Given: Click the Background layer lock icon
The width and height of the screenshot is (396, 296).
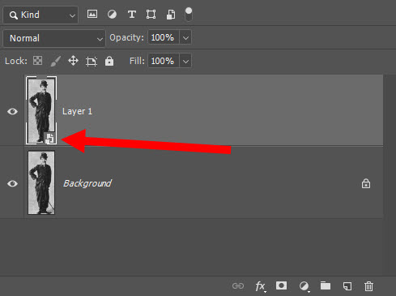Looking at the screenshot, I should (366, 183).
